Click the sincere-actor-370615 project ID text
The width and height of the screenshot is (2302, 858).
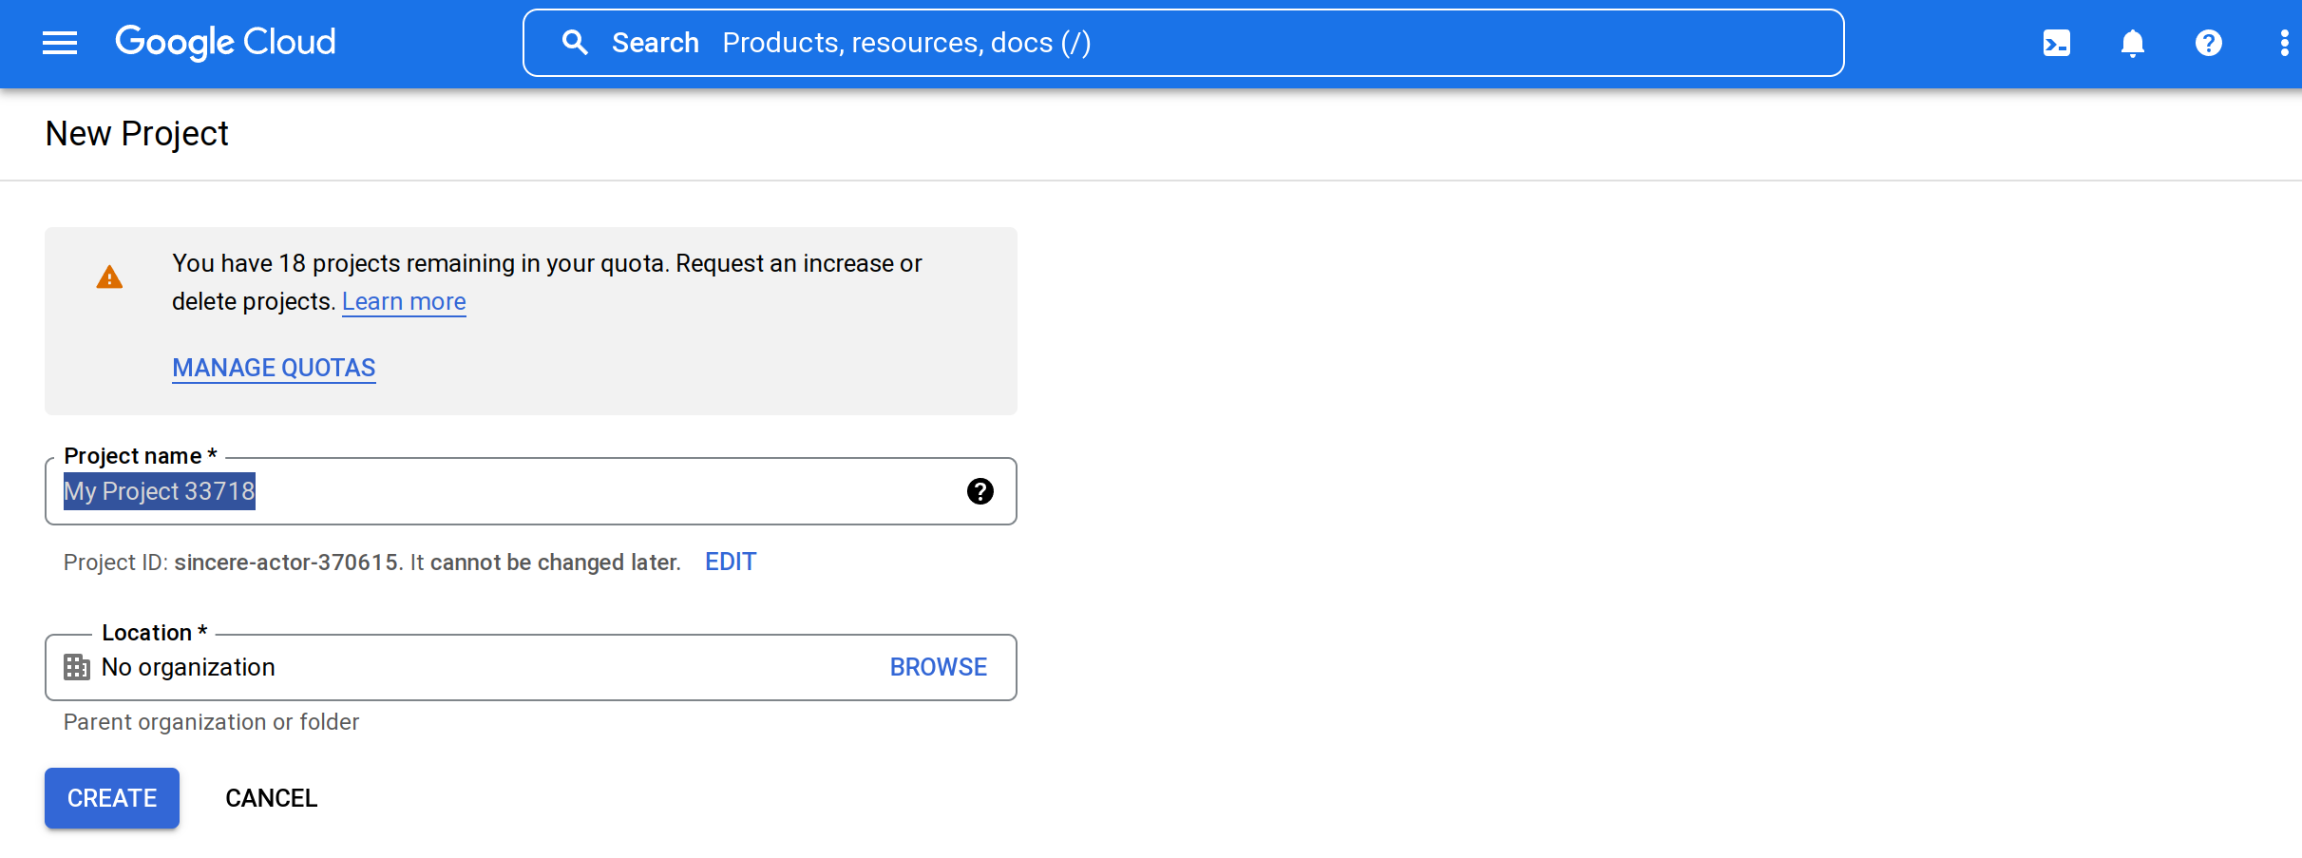[x=286, y=562]
